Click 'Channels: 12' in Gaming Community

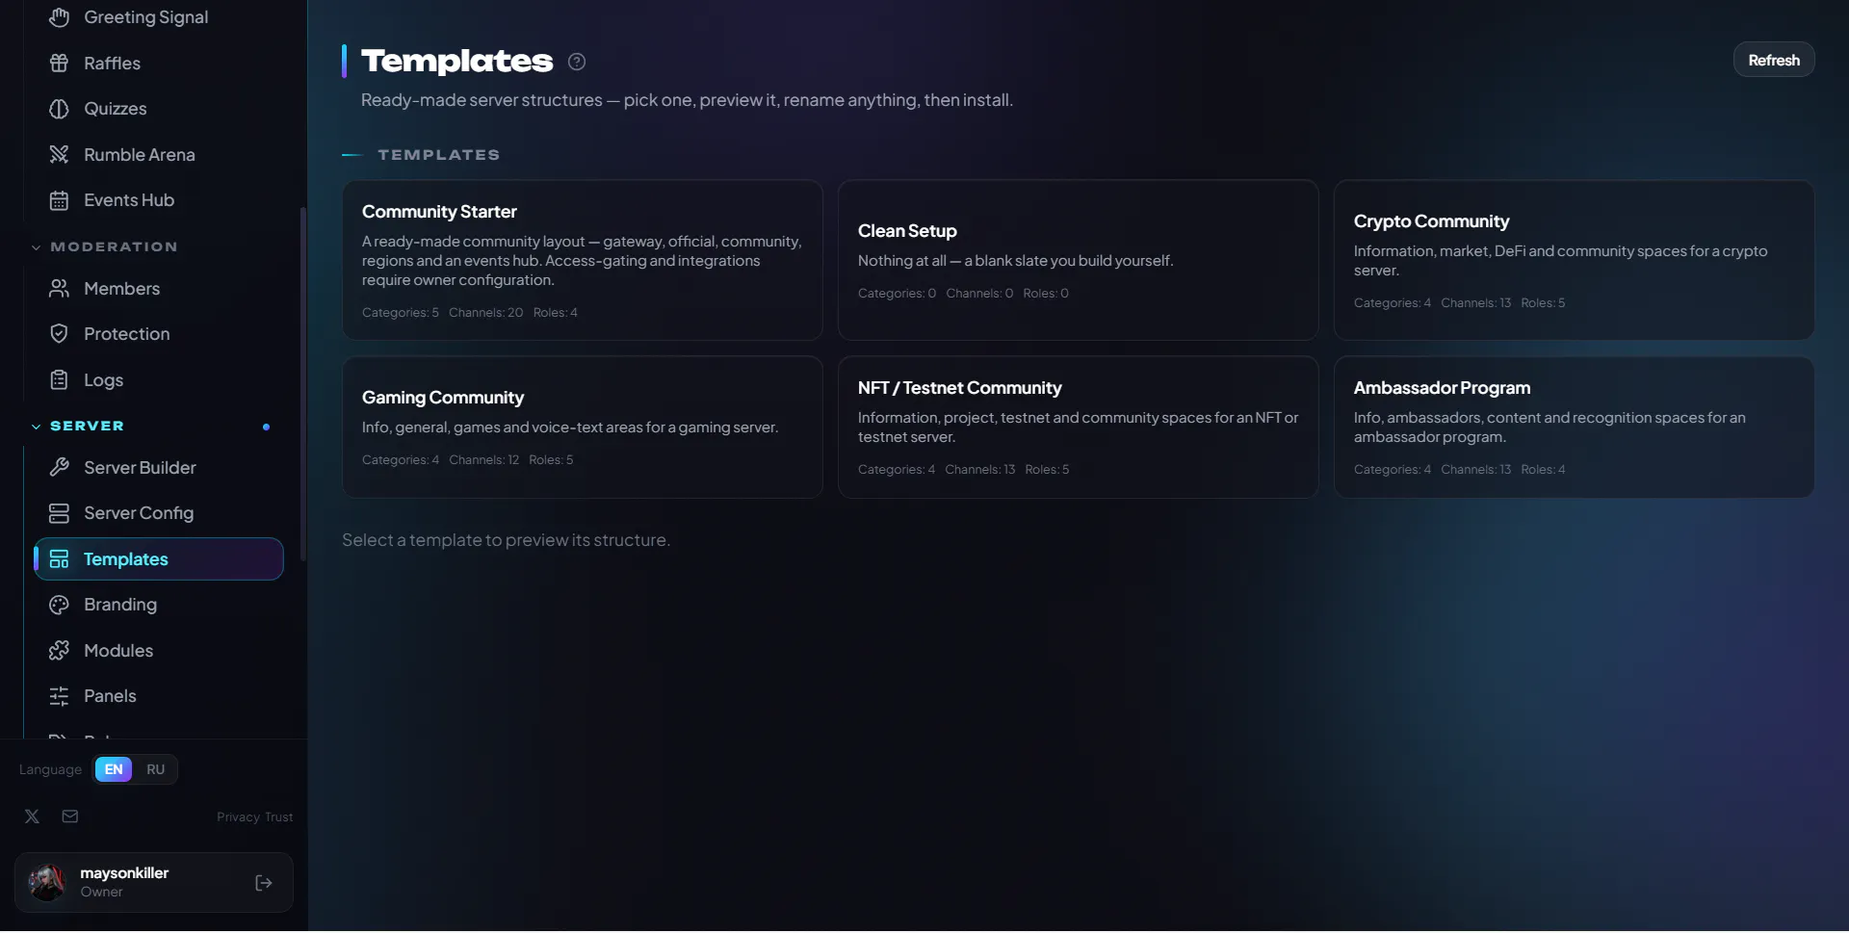[x=483, y=460]
